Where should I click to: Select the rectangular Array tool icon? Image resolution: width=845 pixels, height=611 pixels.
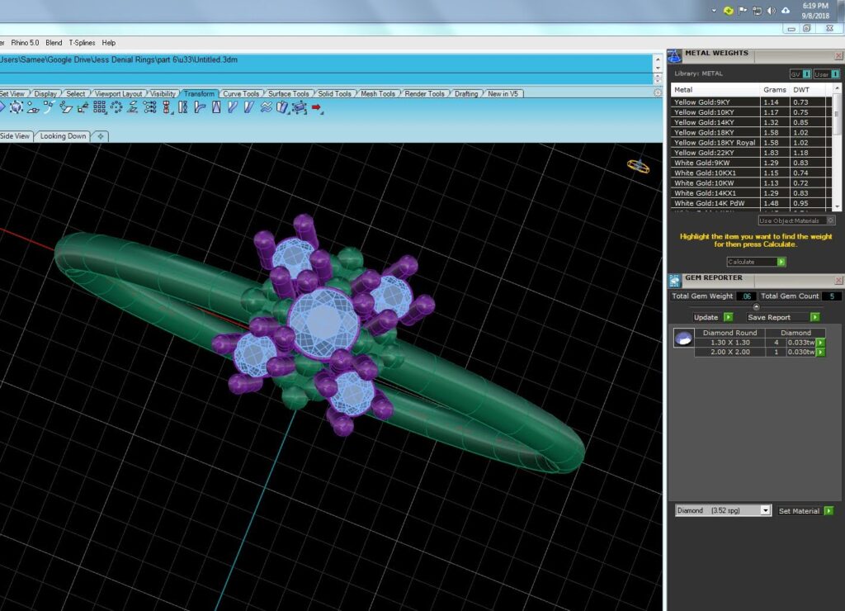pos(100,107)
